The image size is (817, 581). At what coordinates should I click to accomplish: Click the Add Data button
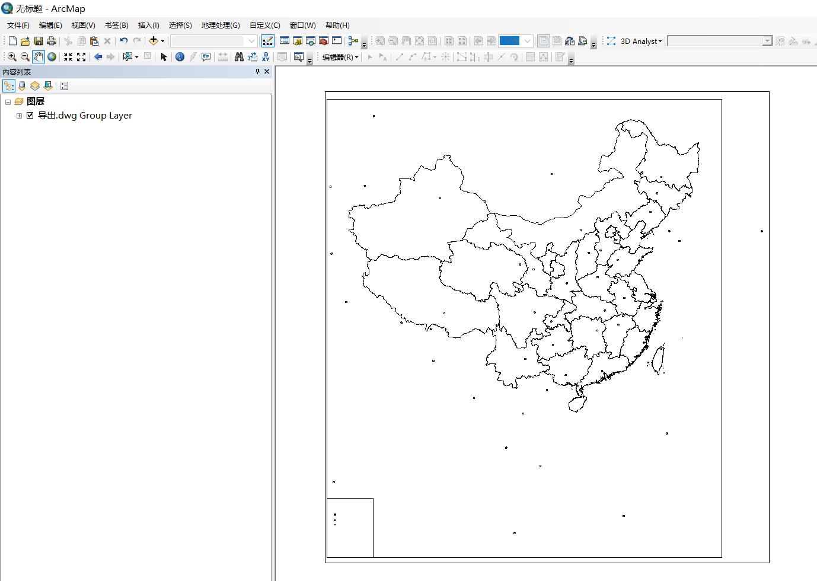[x=153, y=41]
